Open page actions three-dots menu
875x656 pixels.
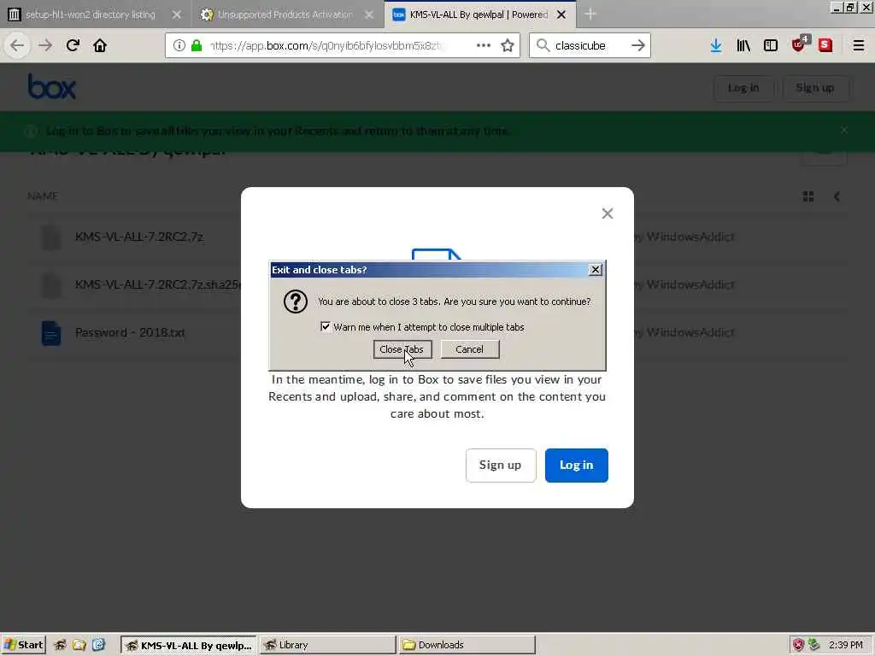pos(484,45)
